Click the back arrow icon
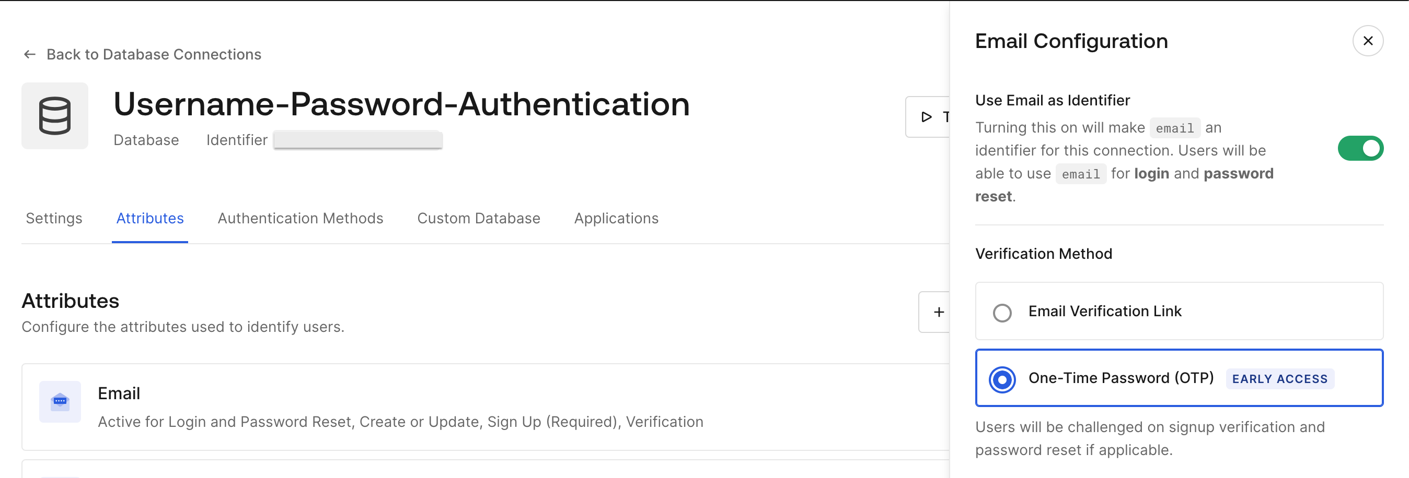Viewport: 1409px width, 478px height. 29,54
